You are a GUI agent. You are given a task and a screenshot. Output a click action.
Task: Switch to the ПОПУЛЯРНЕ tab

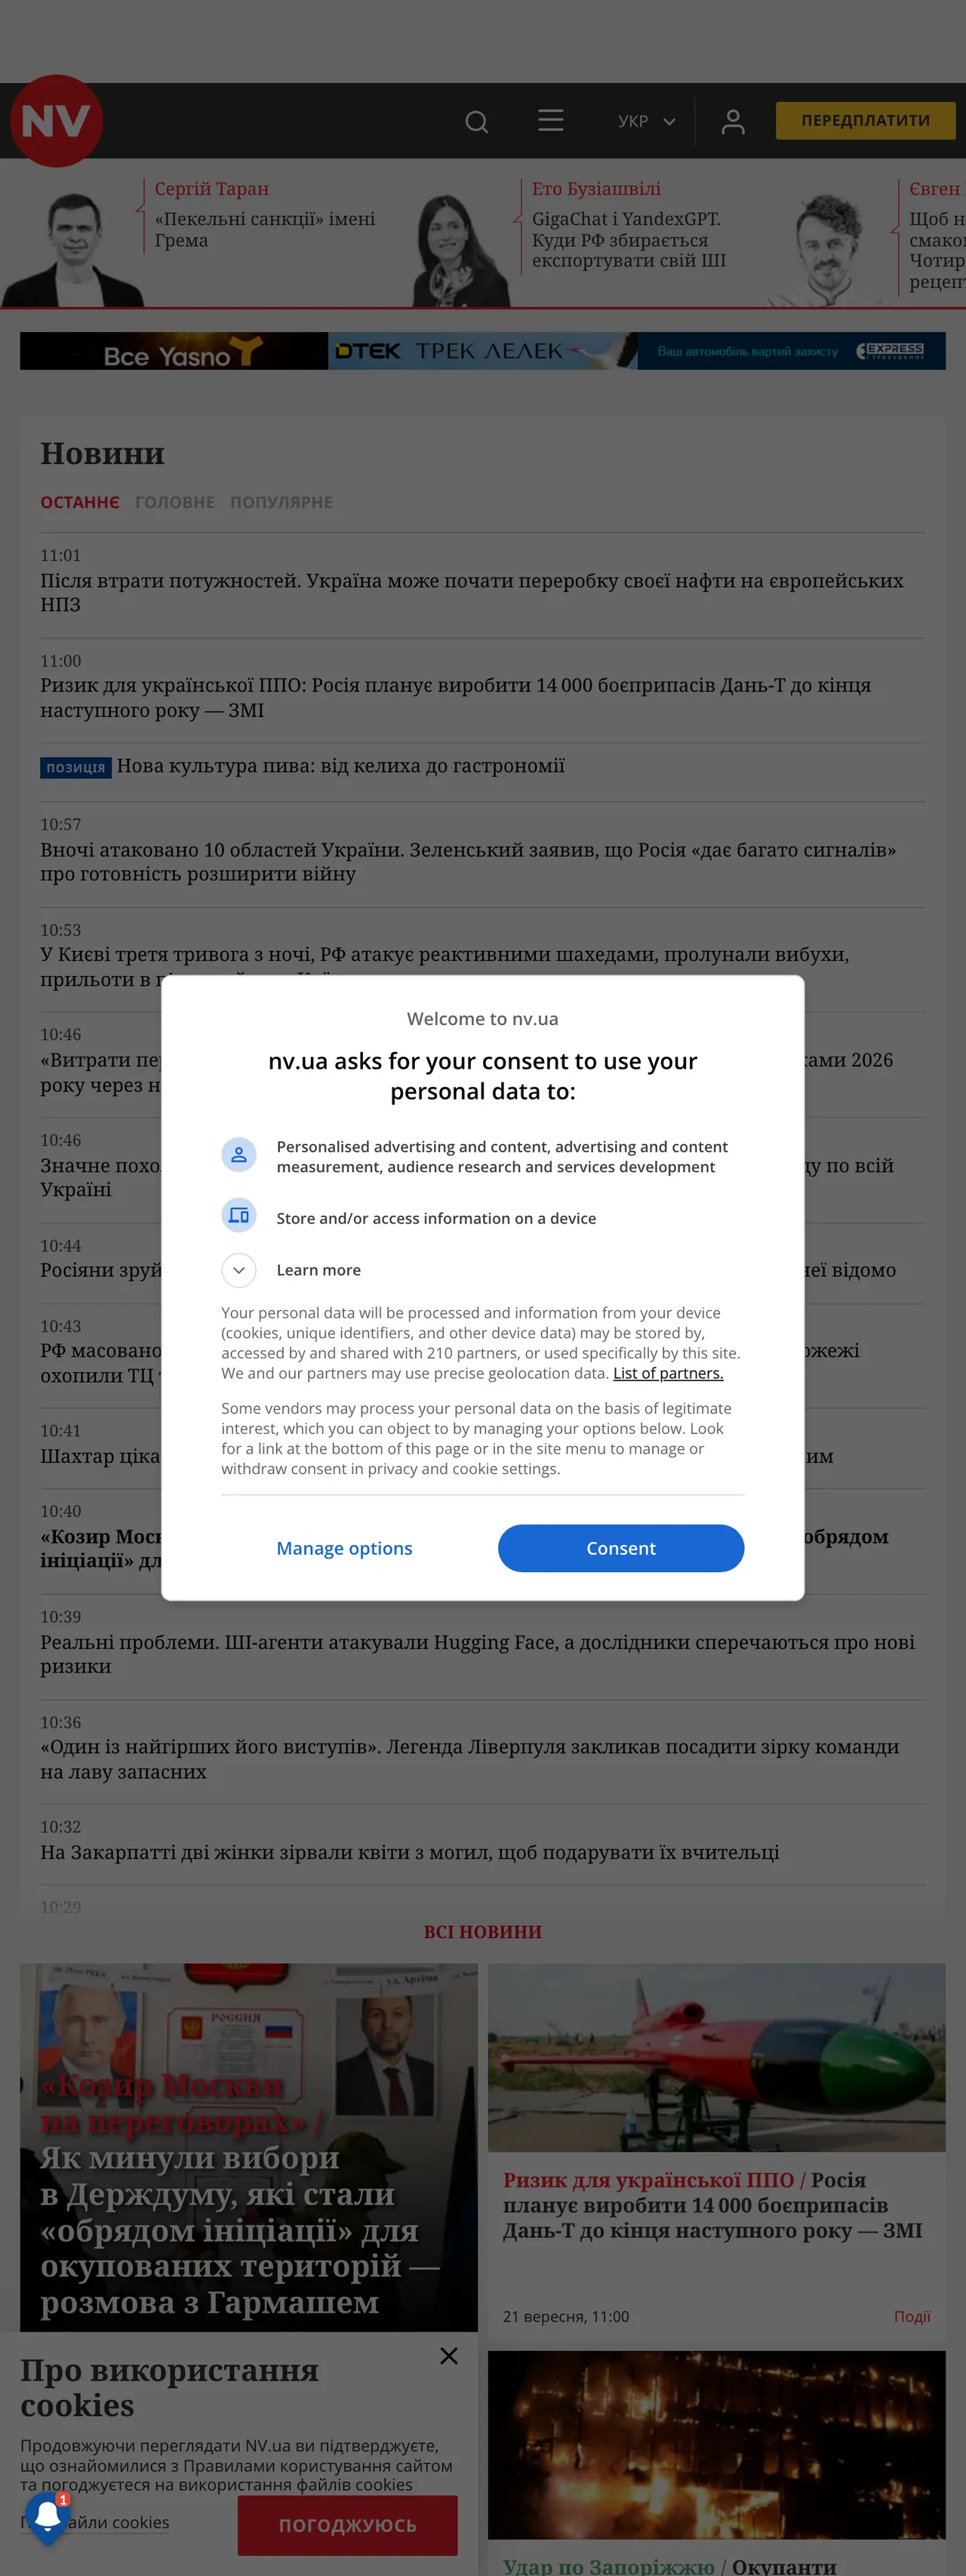(x=281, y=502)
